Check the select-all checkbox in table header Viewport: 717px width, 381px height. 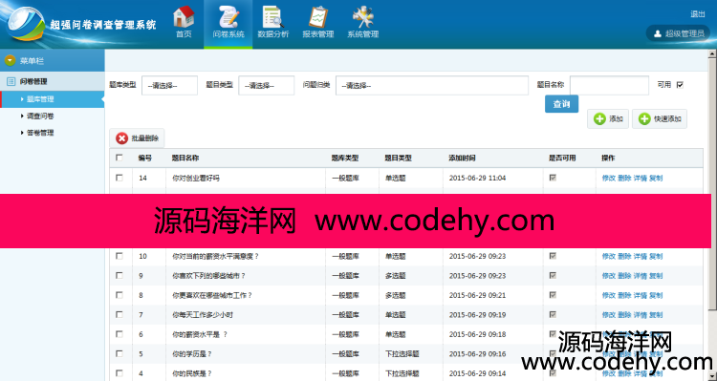pos(119,158)
